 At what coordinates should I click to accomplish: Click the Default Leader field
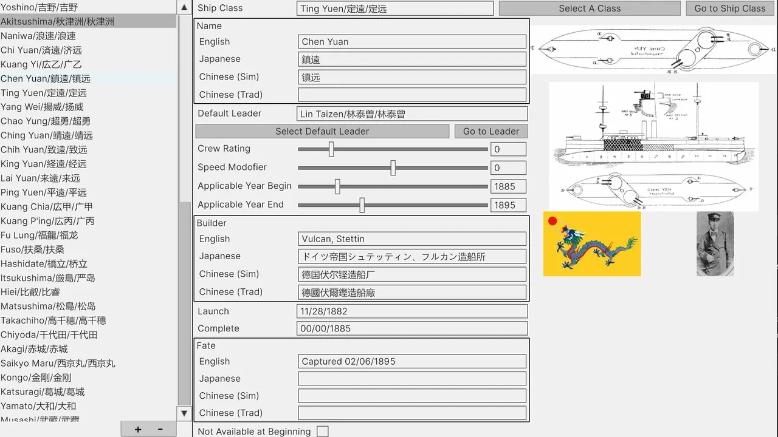tap(412, 113)
